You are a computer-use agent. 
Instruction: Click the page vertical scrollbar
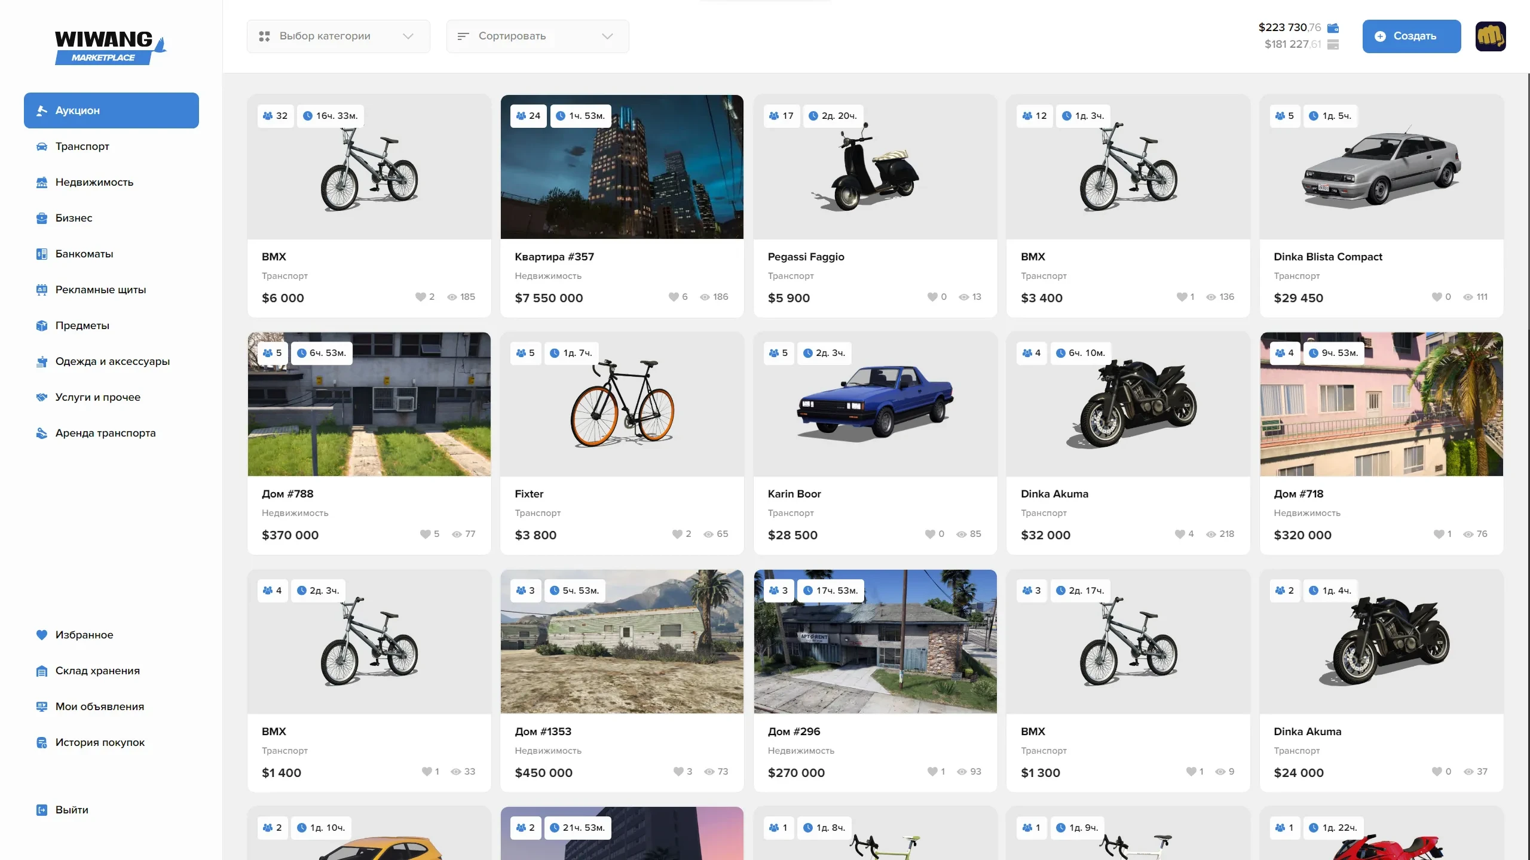[x=1528, y=203]
